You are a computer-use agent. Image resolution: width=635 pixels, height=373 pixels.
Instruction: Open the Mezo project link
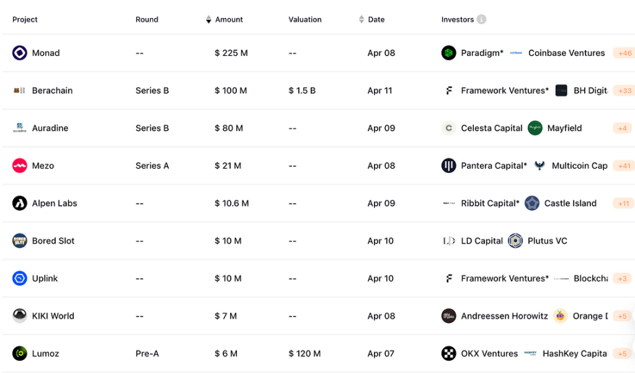(43, 166)
